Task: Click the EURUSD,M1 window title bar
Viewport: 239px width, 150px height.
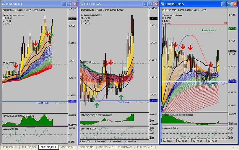Action: click(x=39, y=4)
